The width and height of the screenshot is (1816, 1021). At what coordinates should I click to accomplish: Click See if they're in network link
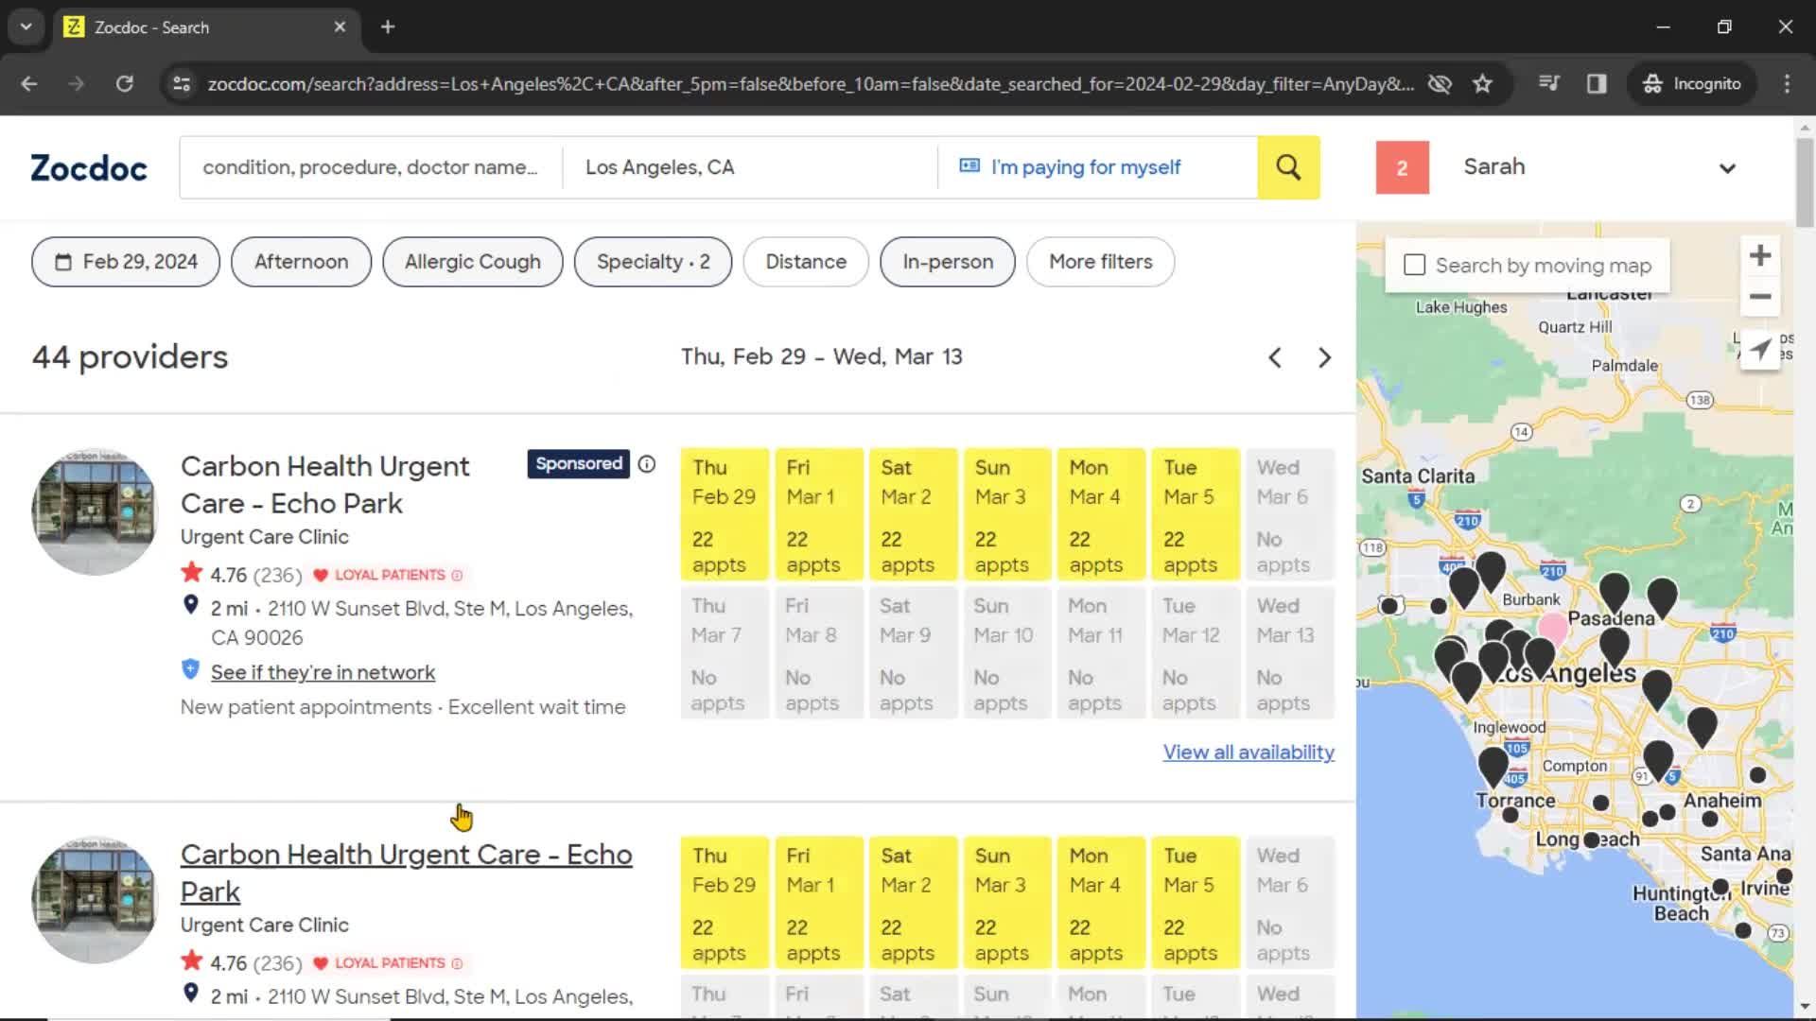(x=323, y=673)
